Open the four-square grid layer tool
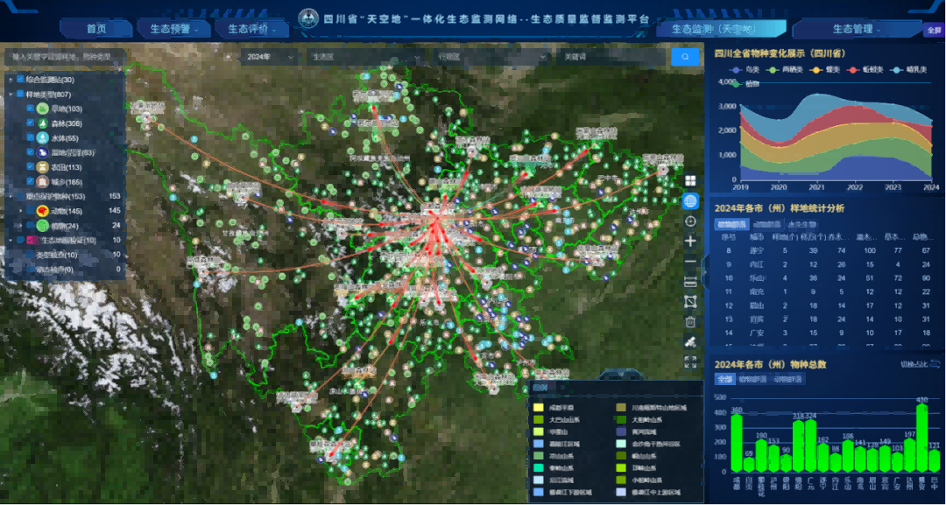The image size is (946, 505). click(690, 179)
